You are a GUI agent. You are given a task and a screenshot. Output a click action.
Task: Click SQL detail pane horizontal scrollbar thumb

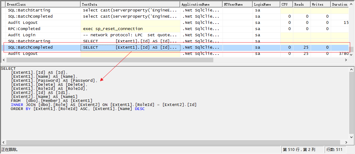pyautogui.click(x=173, y=142)
